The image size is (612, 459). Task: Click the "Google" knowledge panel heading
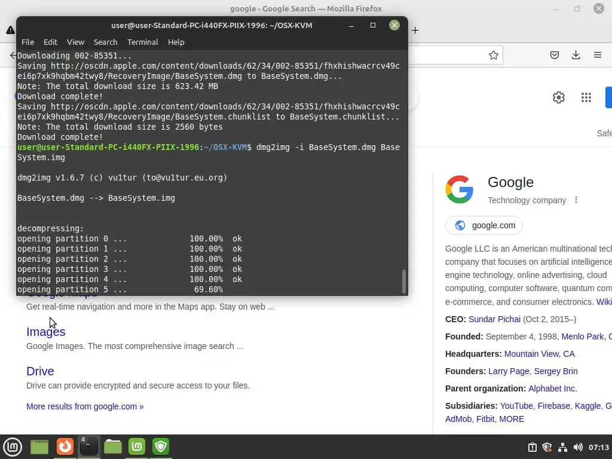(510, 182)
